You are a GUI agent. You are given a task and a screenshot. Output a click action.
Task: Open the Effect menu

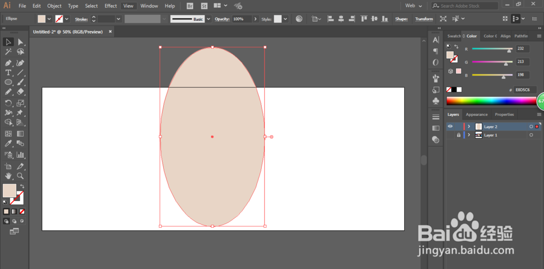pyautogui.click(x=110, y=6)
